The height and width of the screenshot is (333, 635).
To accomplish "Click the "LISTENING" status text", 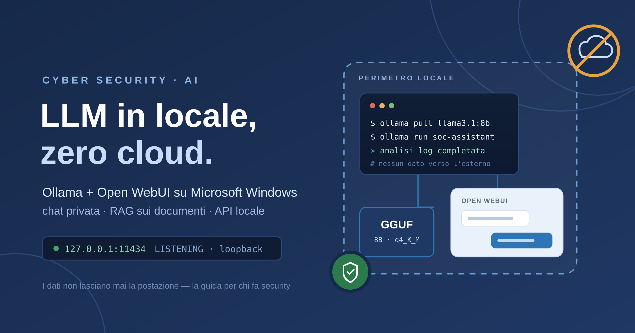I will (179, 249).
